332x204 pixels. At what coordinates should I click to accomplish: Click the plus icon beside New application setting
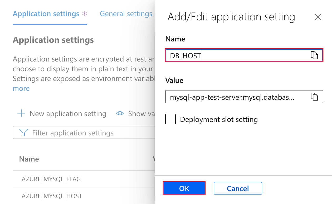click(21, 114)
